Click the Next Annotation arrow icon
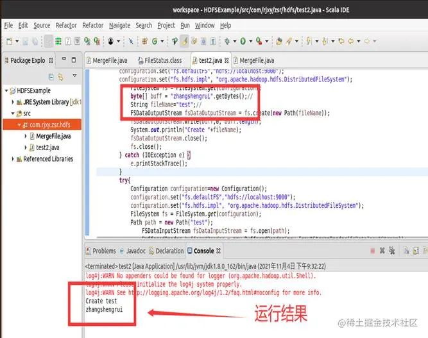This screenshot has height=338, width=428. coord(309,41)
